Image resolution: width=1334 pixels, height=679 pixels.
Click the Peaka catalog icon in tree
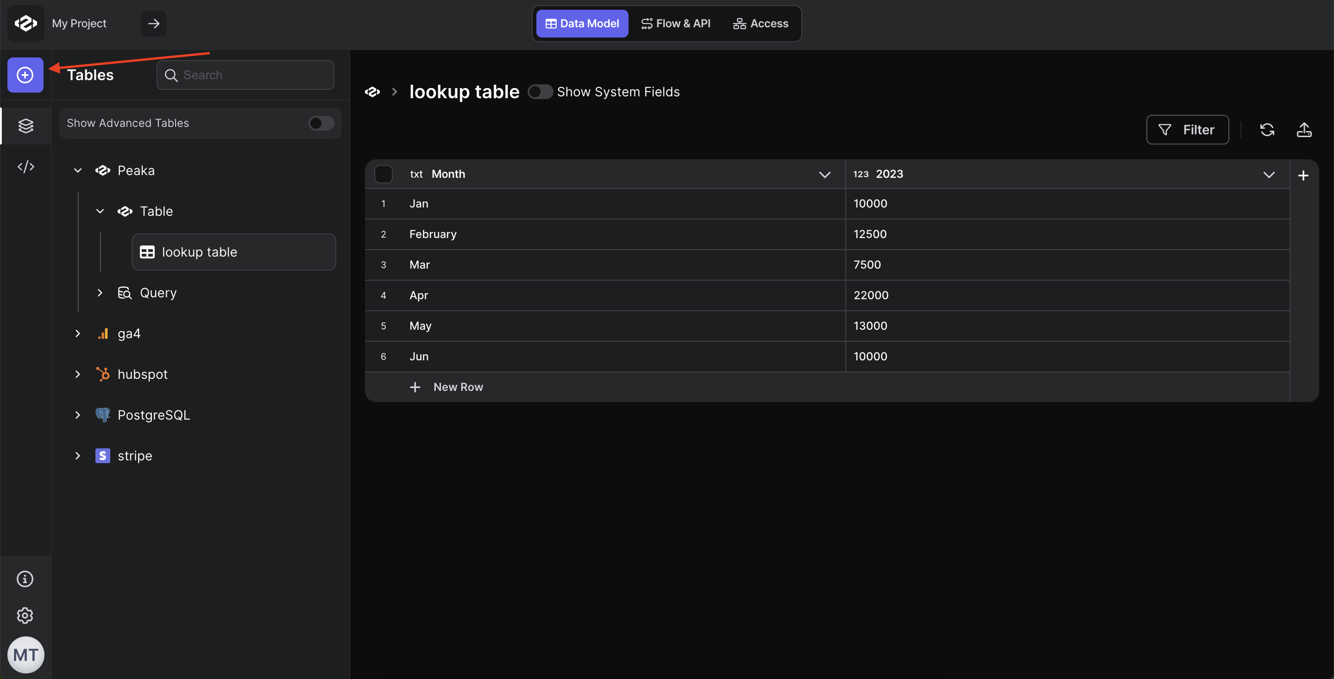pyautogui.click(x=102, y=170)
